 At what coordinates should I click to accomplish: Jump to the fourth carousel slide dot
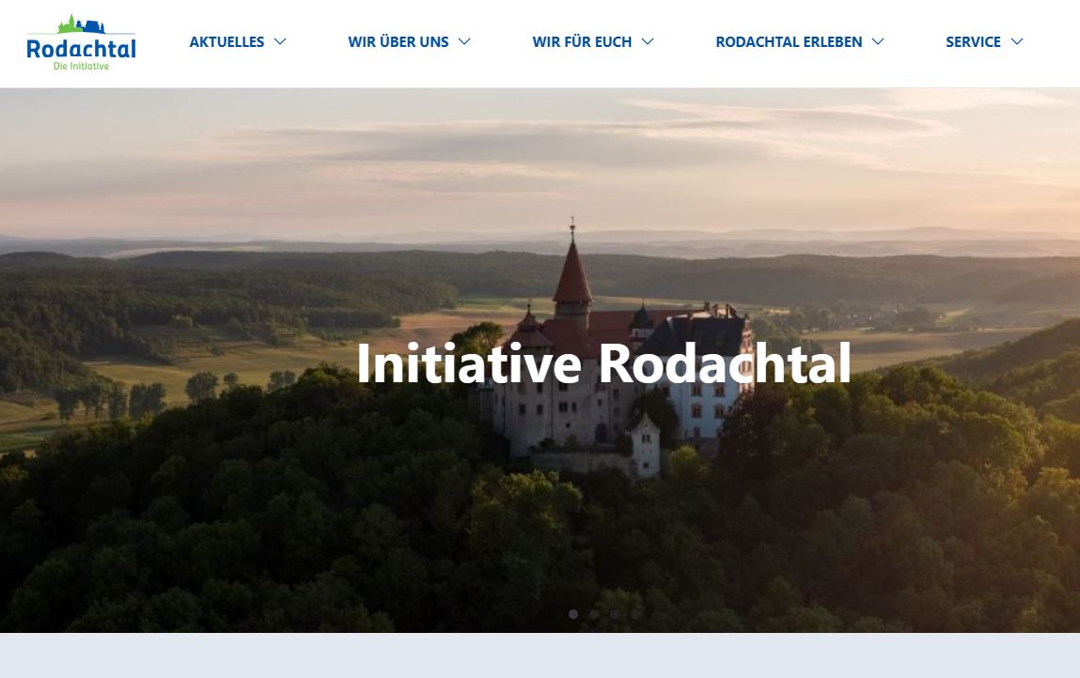coord(635,614)
